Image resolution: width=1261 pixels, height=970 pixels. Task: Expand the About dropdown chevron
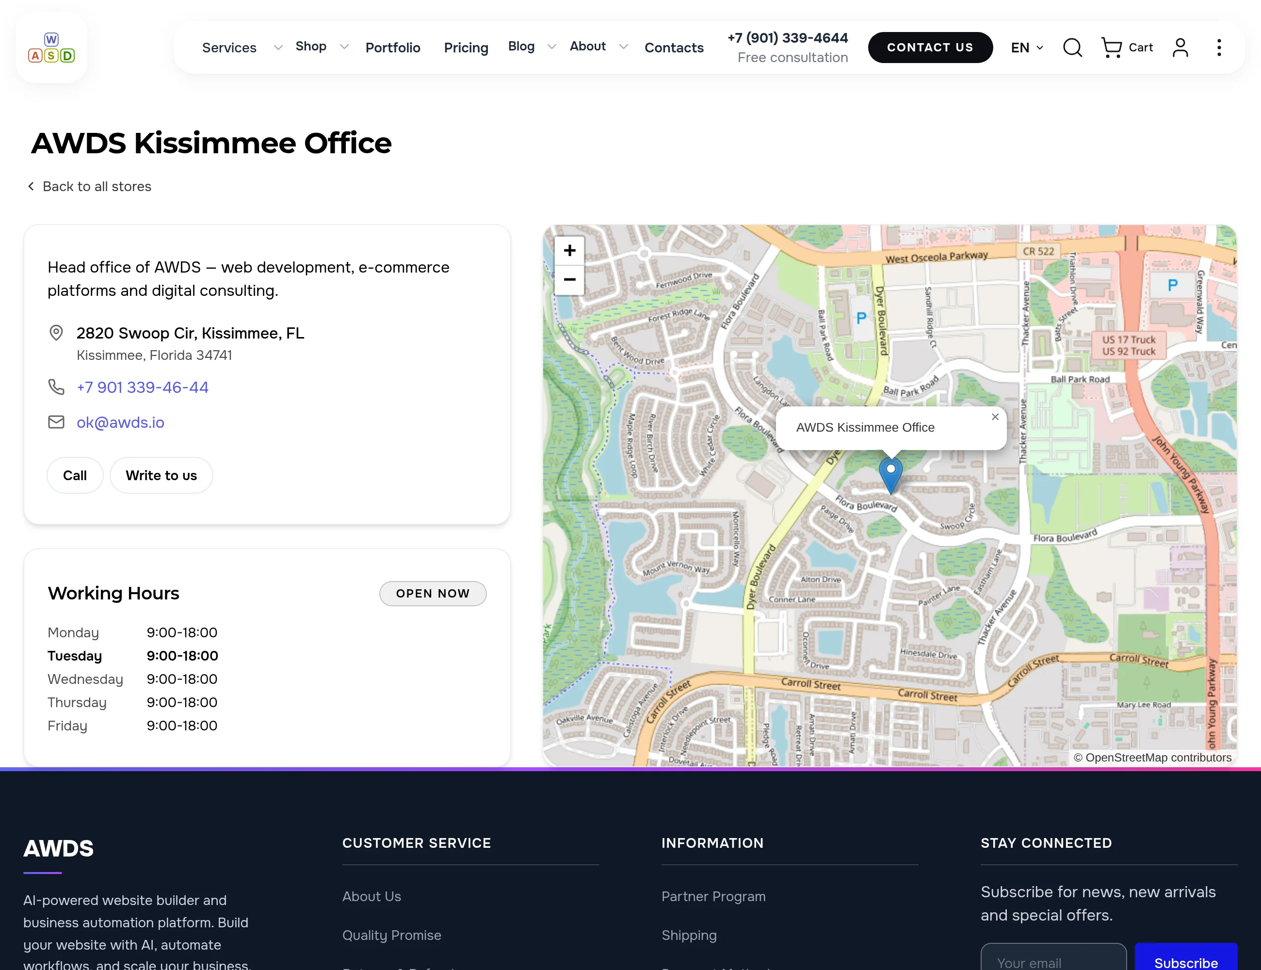[x=623, y=47]
